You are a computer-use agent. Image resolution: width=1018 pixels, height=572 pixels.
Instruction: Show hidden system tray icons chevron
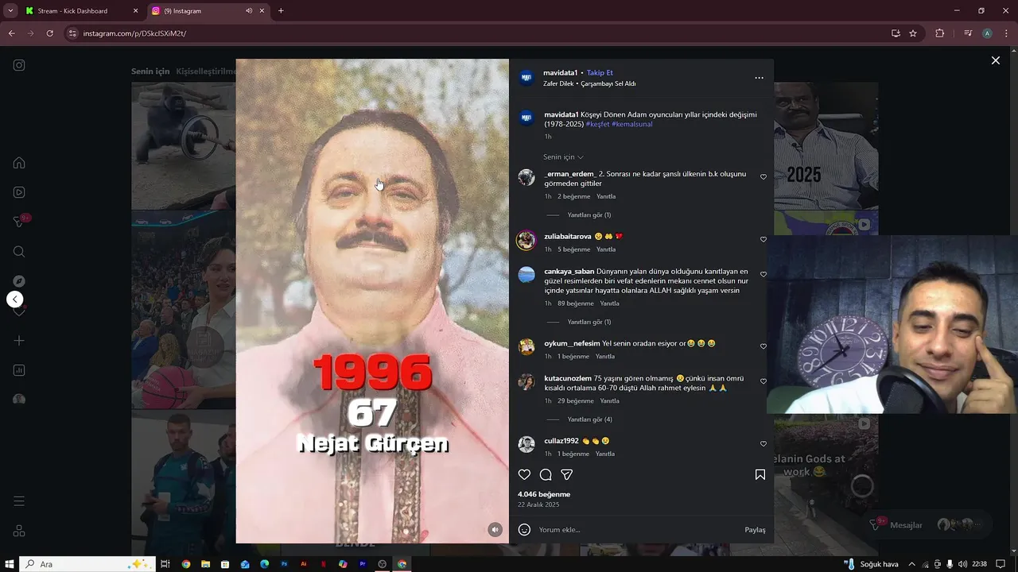pyautogui.click(x=911, y=564)
